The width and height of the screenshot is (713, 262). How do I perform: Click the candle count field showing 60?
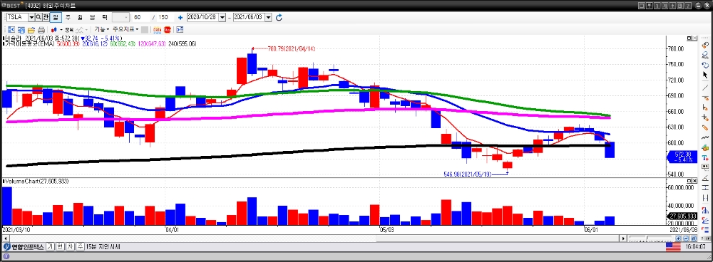(x=142, y=17)
